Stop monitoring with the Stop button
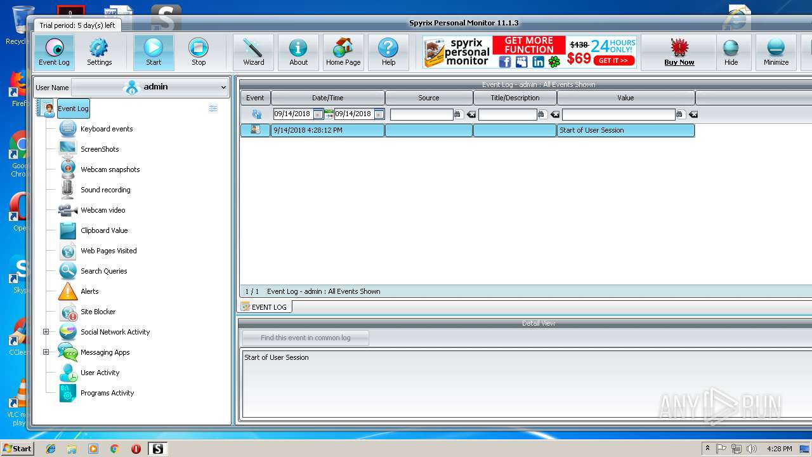The height and width of the screenshot is (457, 812). [x=199, y=52]
